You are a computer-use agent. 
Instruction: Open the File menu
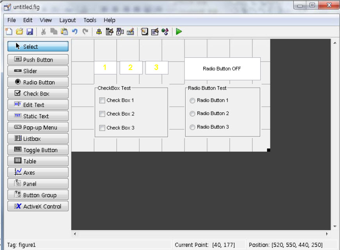pos(11,20)
